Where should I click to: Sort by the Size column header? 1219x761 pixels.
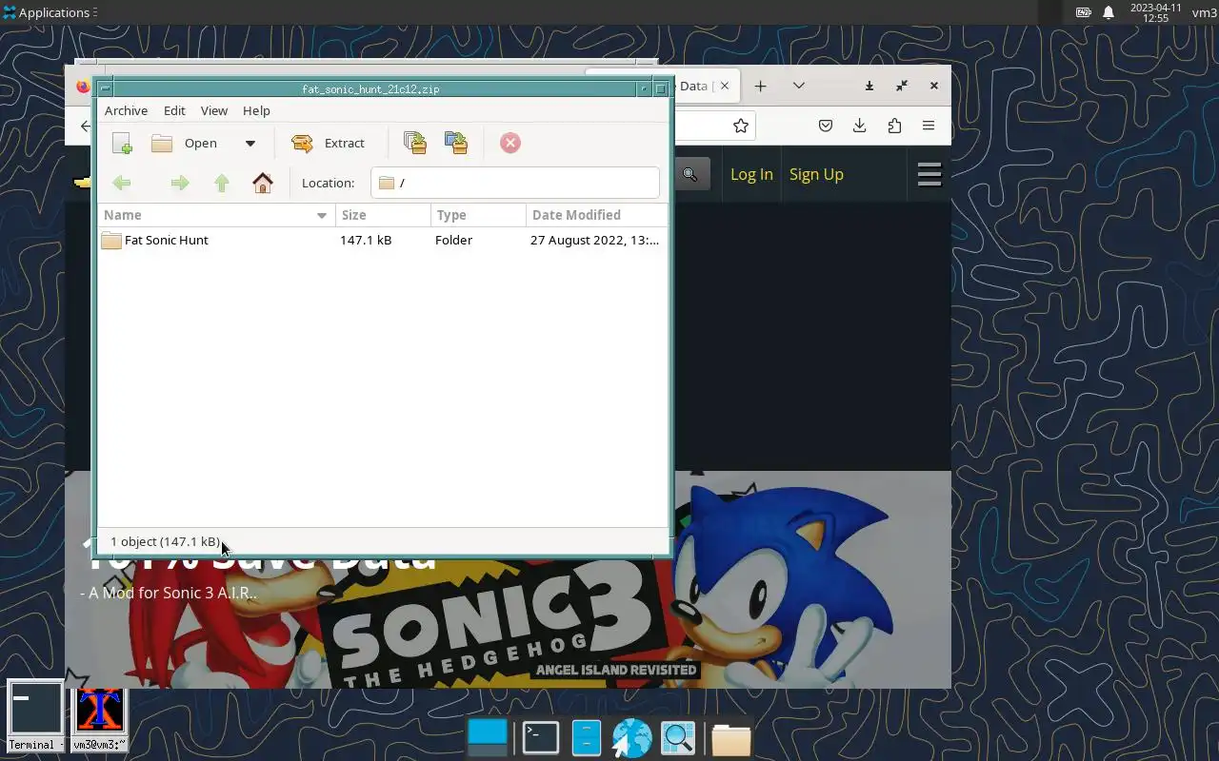pyautogui.click(x=383, y=215)
